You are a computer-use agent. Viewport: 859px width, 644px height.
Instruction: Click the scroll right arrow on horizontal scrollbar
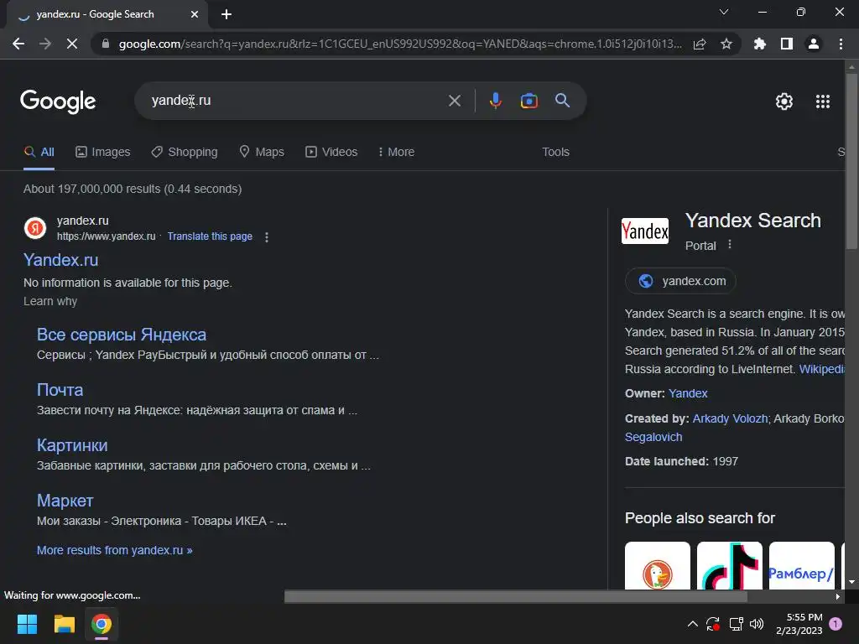[x=838, y=596]
